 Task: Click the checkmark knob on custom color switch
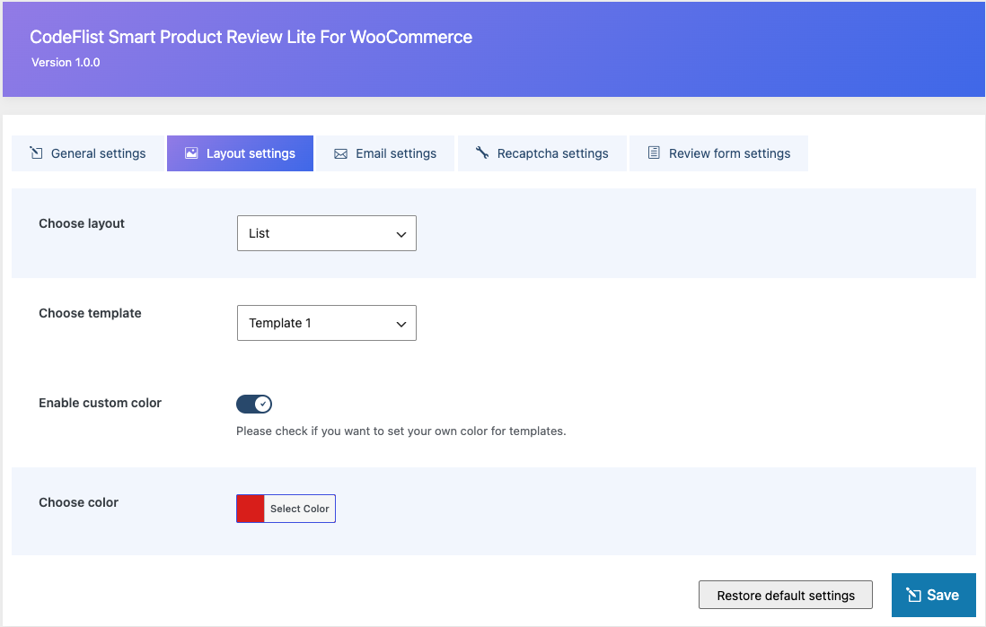coord(263,404)
